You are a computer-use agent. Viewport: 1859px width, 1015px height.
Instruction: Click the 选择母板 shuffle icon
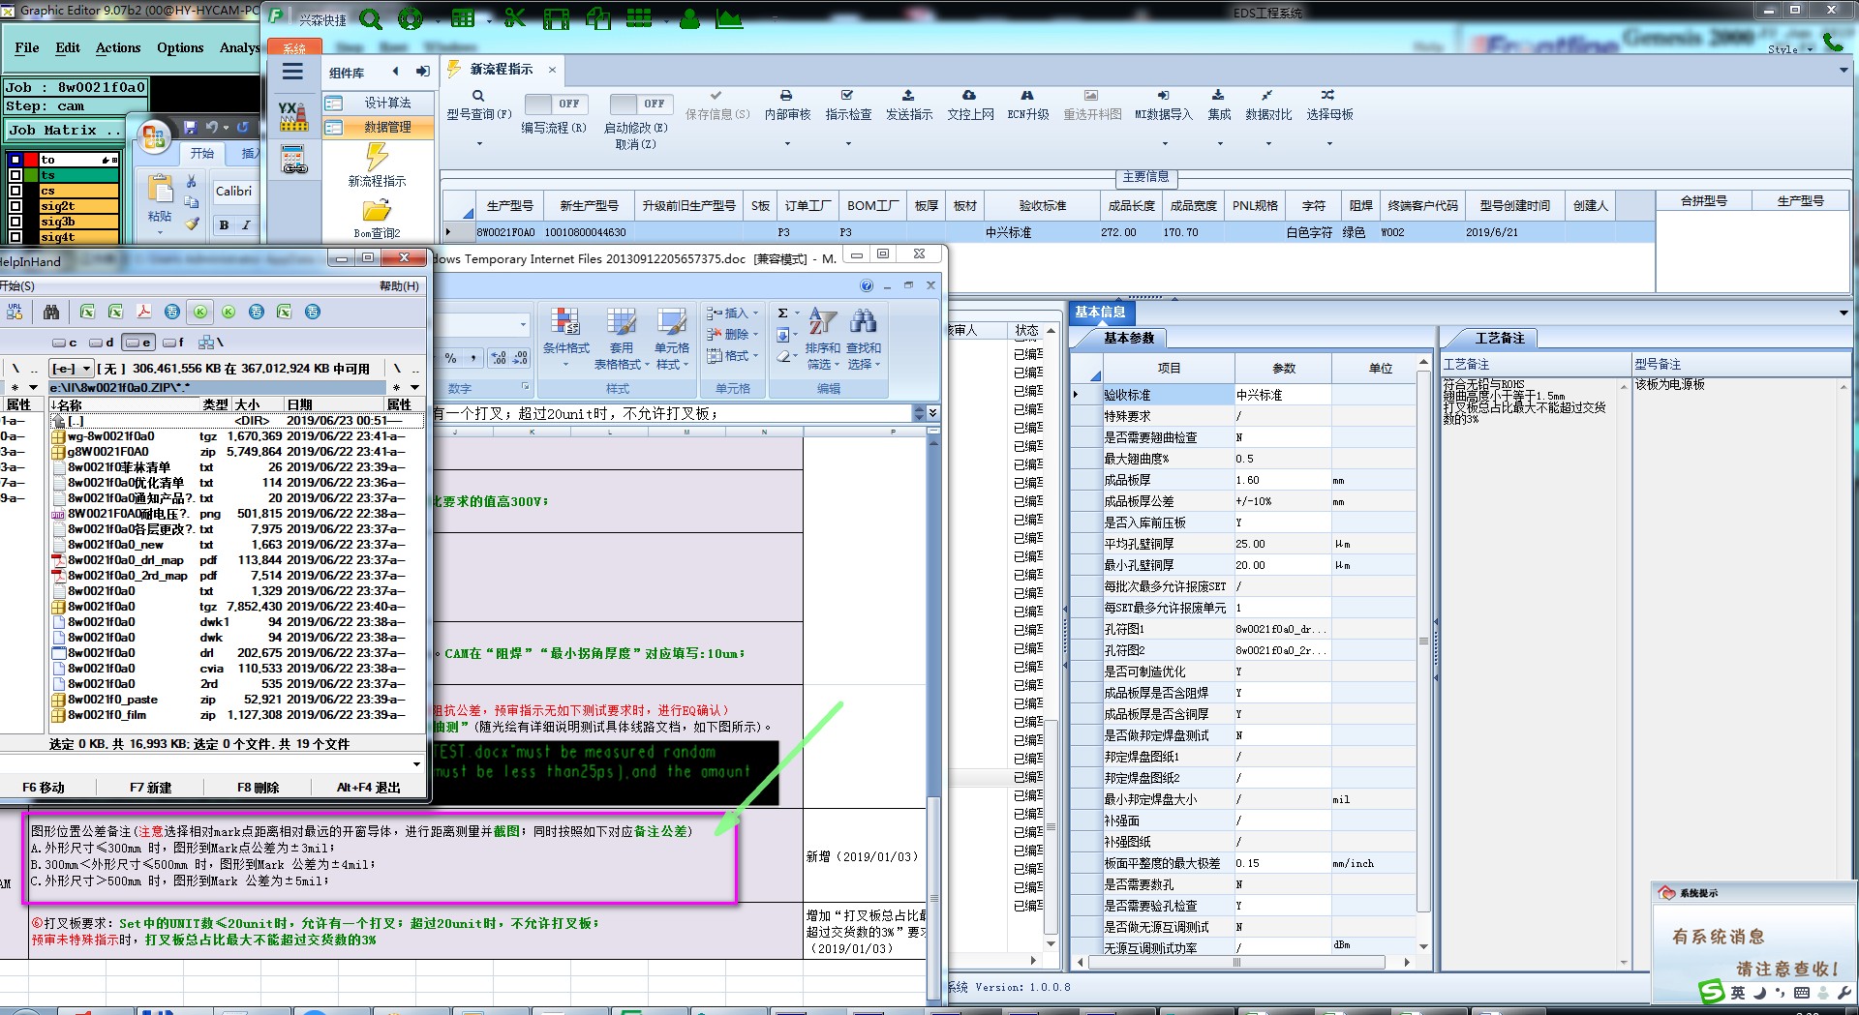point(1328,96)
